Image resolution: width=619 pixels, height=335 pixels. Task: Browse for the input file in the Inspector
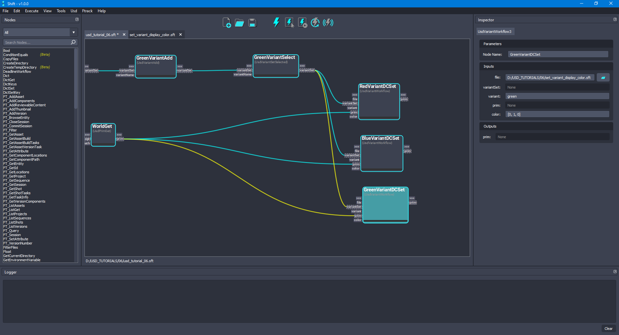pos(603,77)
